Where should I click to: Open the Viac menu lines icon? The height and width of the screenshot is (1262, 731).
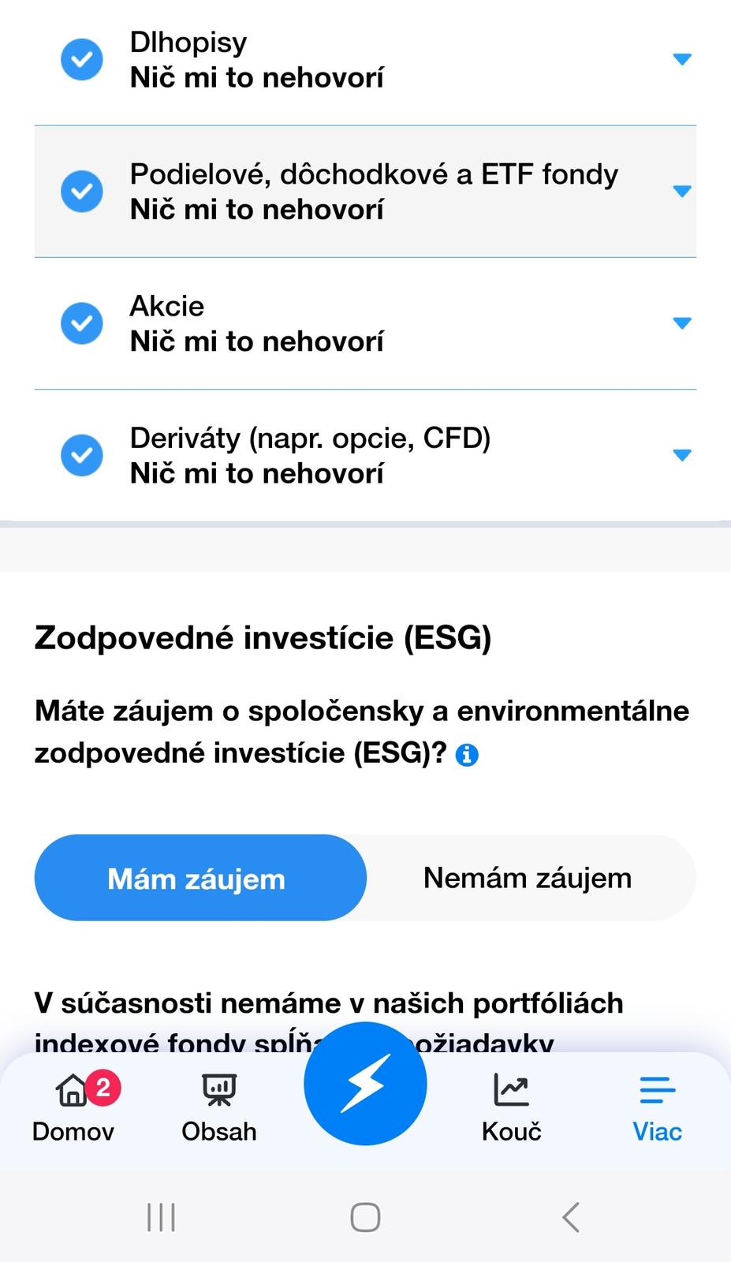(x=657, y=1090)
